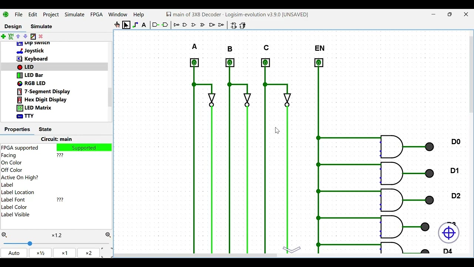
Task: Set zoom to ×½
Action: (40, 253)
